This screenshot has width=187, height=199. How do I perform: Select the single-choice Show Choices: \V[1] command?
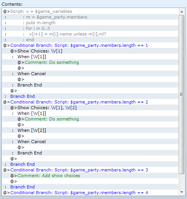coord(90,51)
